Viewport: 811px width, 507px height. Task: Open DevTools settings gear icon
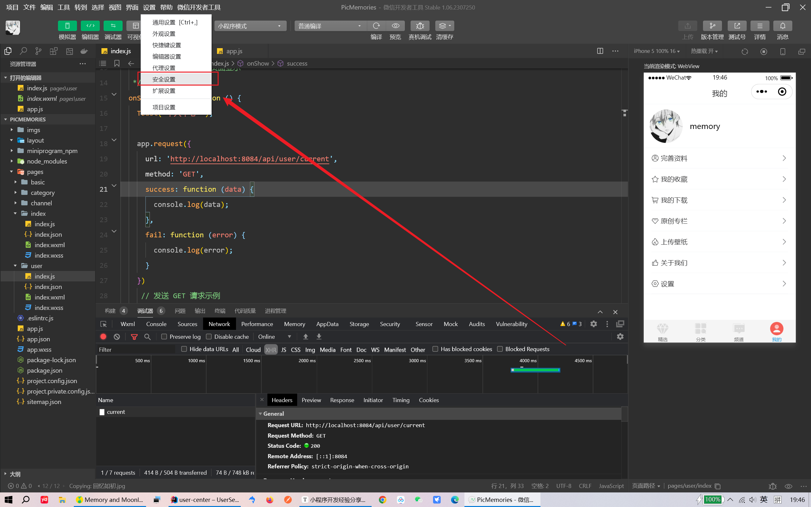[593, 324]
